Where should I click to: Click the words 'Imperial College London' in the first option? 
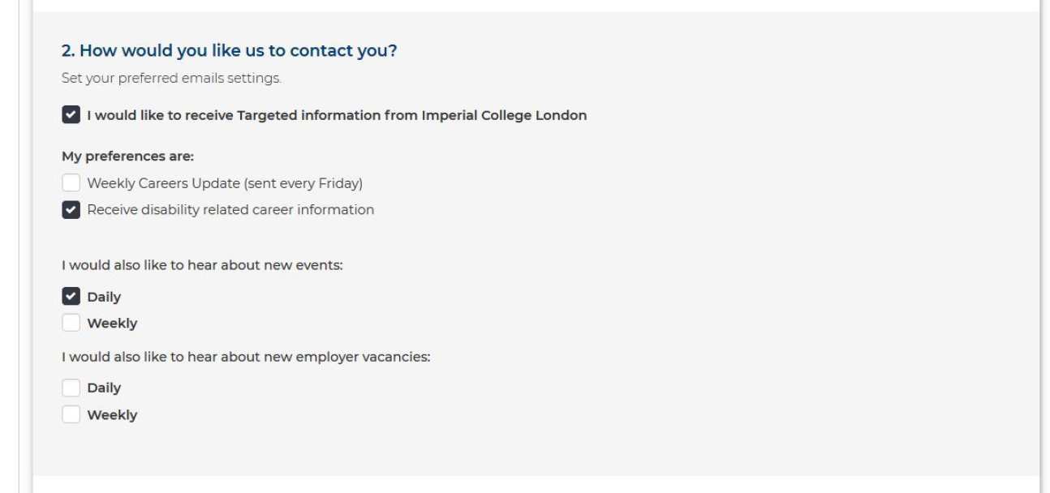click(x=504, y=115)
